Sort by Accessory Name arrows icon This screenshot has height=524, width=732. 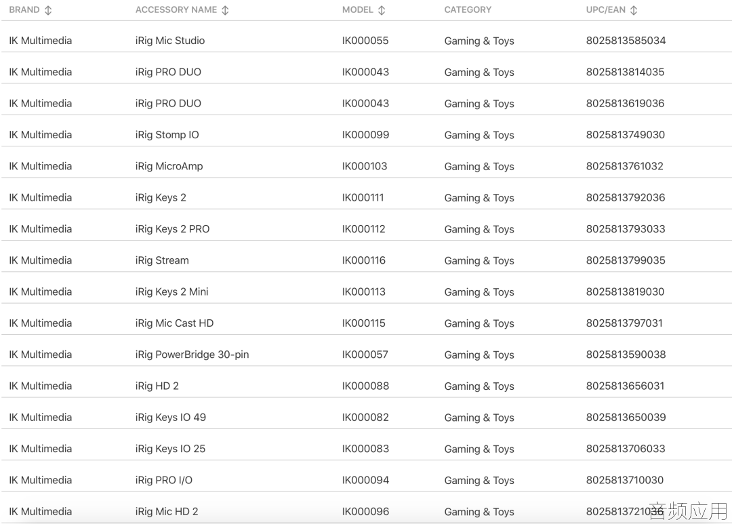click(225, 10)
